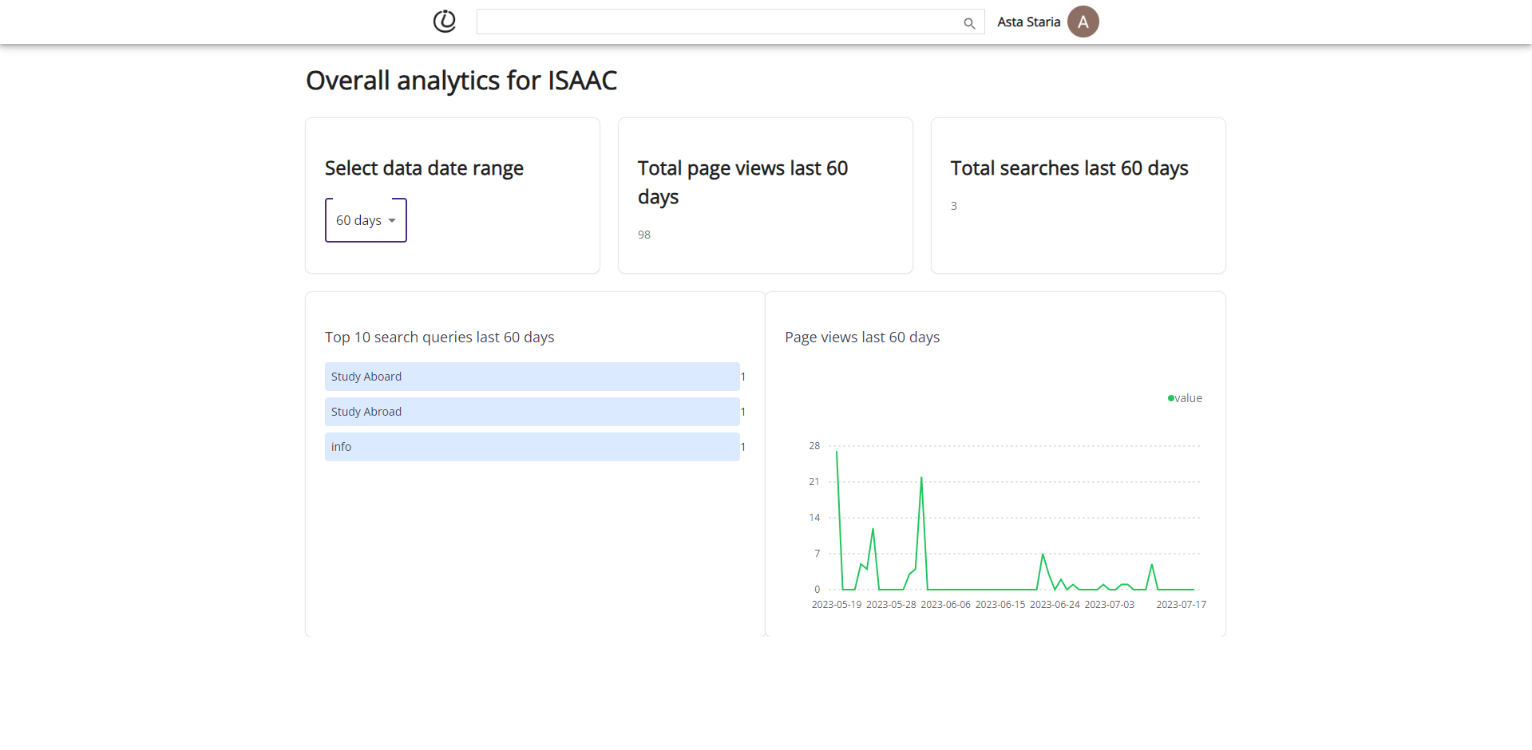Focus the top search input field

pos(730,22)
